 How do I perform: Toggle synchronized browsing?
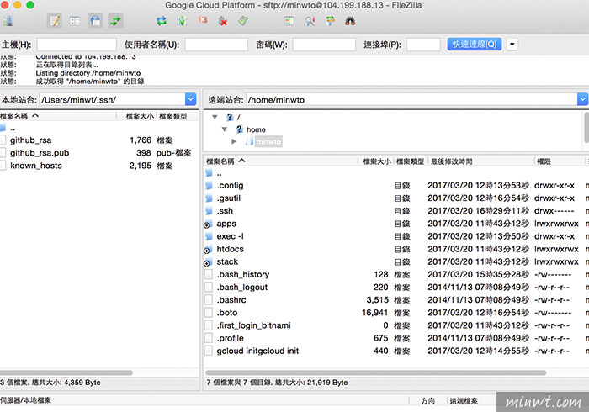(330, 21)
